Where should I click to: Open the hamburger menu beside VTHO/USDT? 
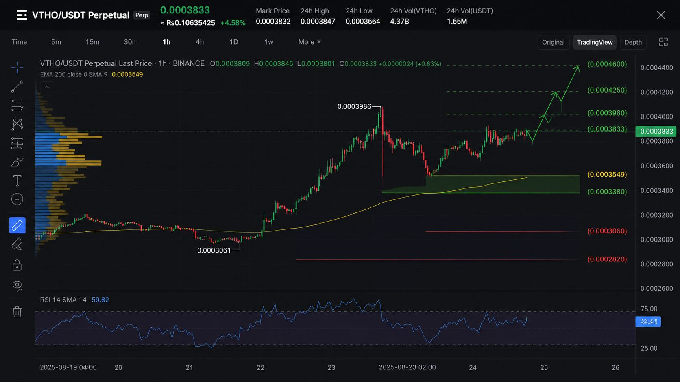point(22,15)
